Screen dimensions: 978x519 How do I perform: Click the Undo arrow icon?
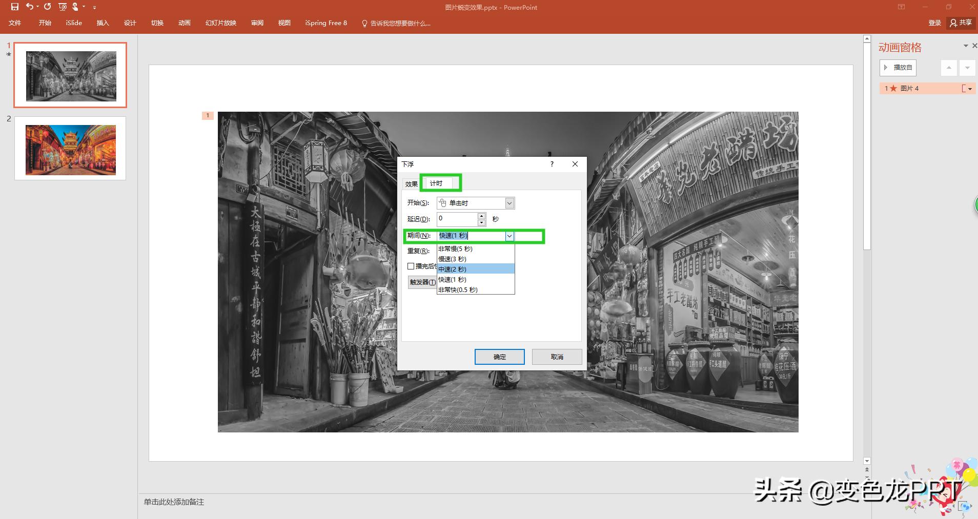(30, 7)
